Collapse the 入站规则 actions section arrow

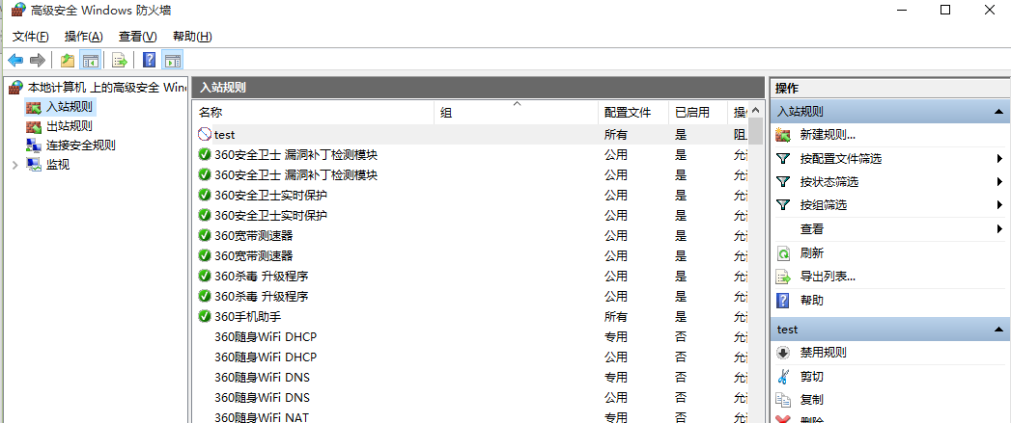click(998, 112)
